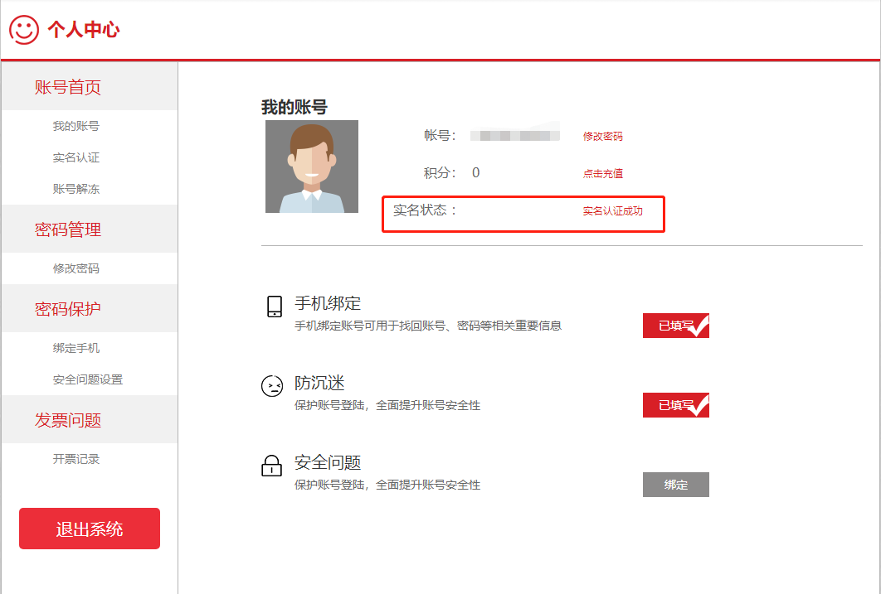Viewport: 881px width, 594px height.
Task: Click the 已填写 checkmark for 防沉迷
Action: coord(675,405)
